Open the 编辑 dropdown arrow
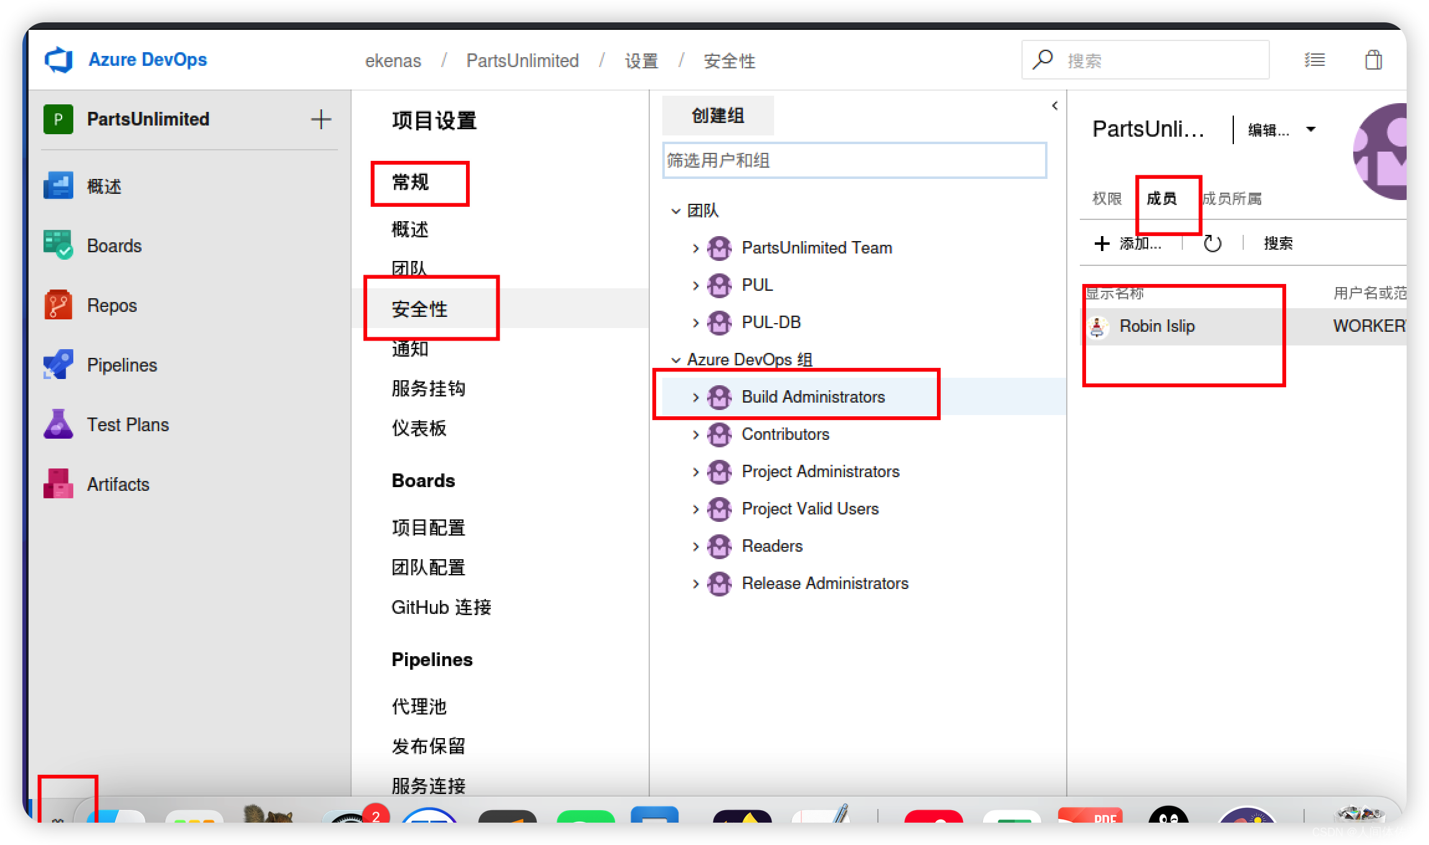The height and width of the screenshot is (845, 1429). click(1311, 129)
